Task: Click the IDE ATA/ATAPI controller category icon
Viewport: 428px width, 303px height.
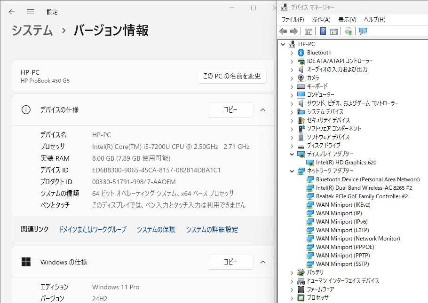Action: click(301, 61)
